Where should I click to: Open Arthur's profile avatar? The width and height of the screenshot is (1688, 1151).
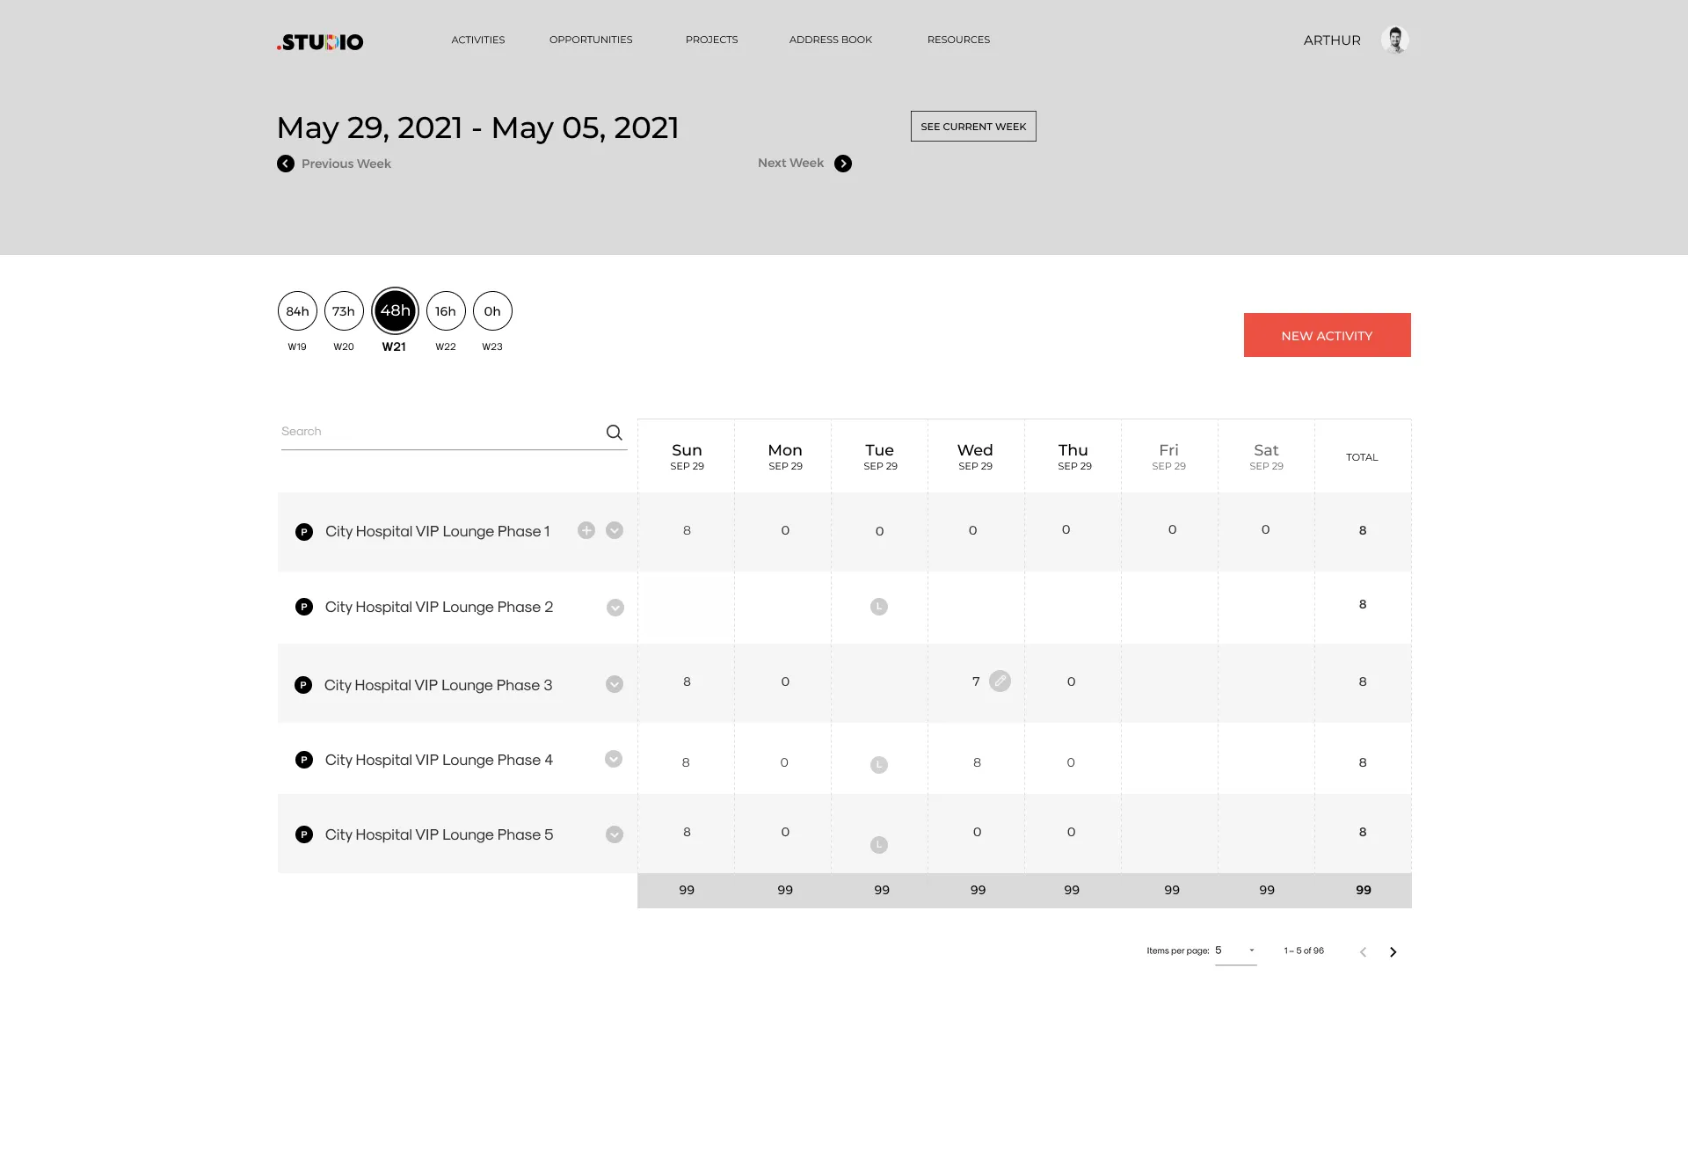(1395, 40)
